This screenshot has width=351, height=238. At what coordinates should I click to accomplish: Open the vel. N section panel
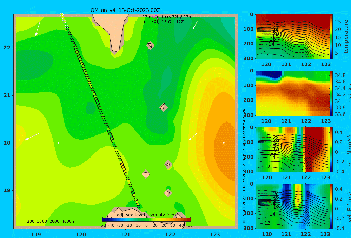point(293,149)
